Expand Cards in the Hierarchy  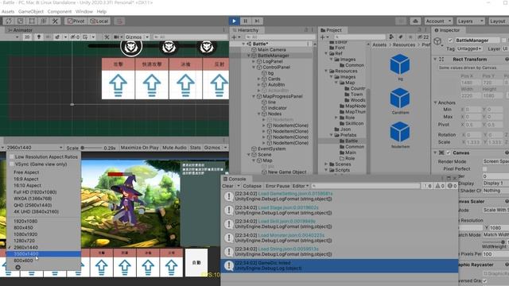coord(259,79)
